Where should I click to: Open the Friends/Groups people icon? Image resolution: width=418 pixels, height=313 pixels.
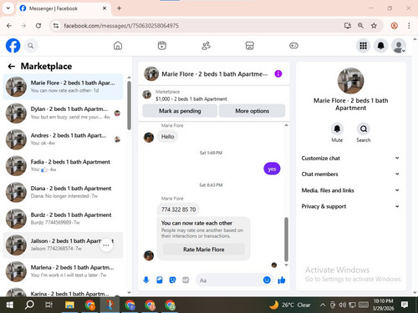pos(206,46)
